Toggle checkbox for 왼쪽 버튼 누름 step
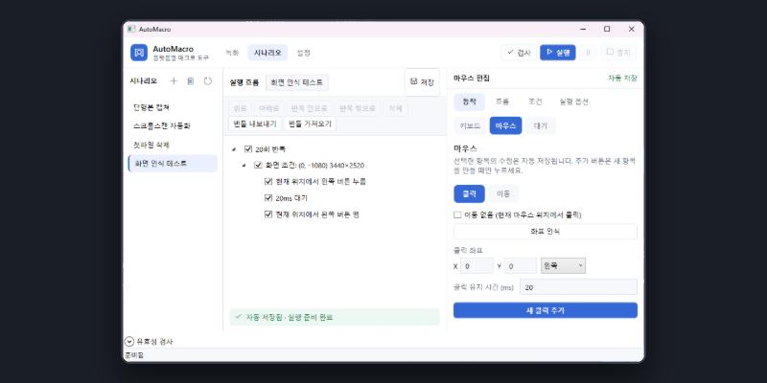Screen dimensions: 767x383 coord(268,181)
